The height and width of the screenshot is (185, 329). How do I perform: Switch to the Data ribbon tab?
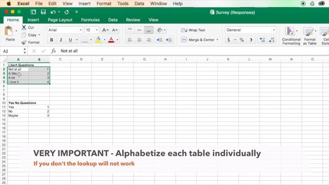113,20
